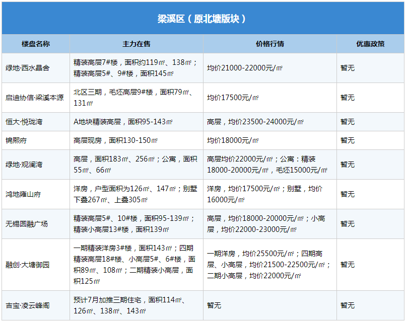Viewport: 406px width, 322px height.
Task: Select the 主力在售 column header
Action: click(x=137, y=44)
